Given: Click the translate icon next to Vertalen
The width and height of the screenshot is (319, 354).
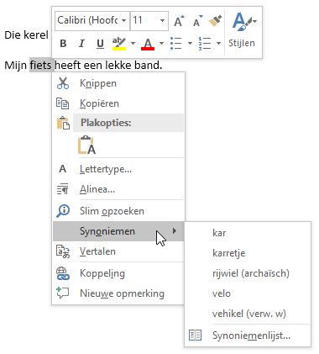Looking at the screenshot, I should [x=63, y=251].
